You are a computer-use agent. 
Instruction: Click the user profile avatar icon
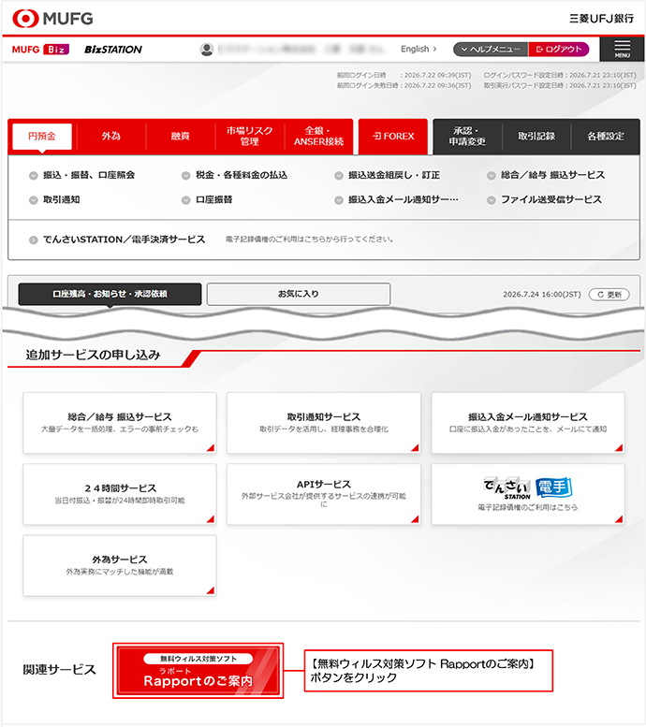pyautogui.click(x=207, y=50)
